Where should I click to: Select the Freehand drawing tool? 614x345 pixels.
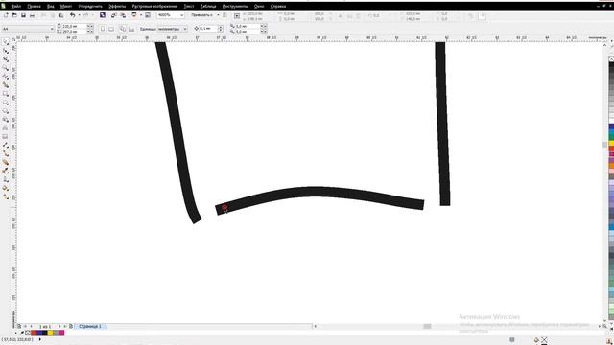click(6, 77)
